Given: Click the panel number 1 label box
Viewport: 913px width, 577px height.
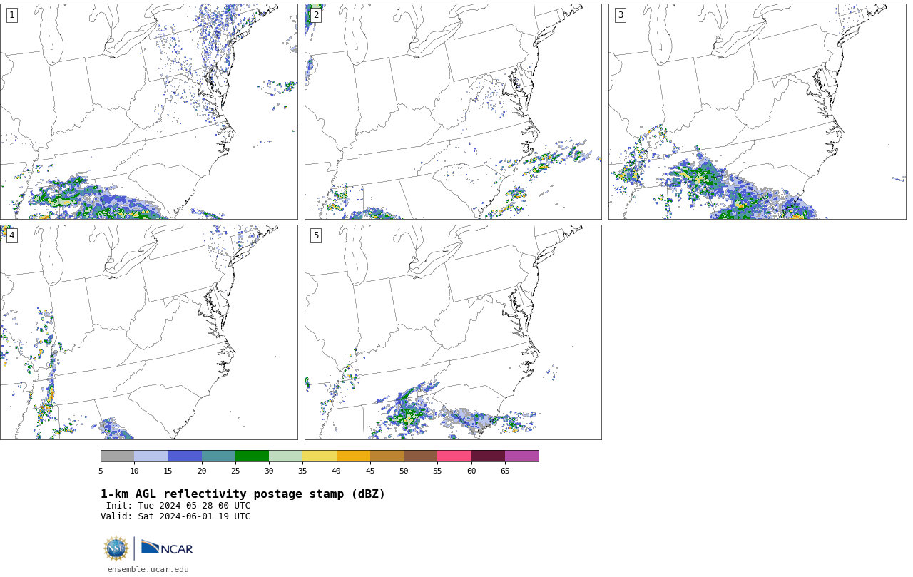Looking at the screenshot, I should [x=12, y=15].
